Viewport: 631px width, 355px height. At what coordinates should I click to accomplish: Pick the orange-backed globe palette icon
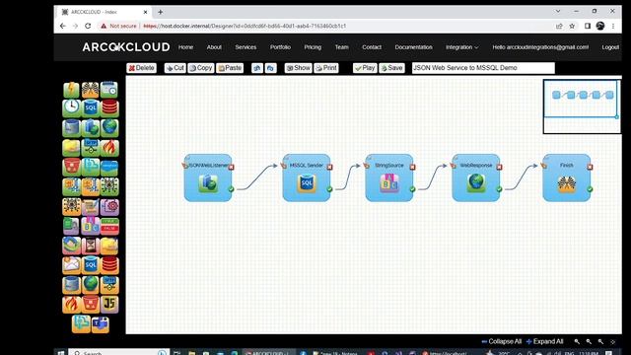(x=90, y=285)
